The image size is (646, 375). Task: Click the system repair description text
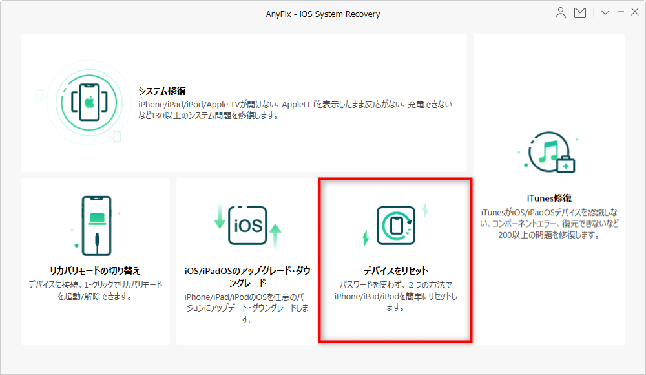tap(295, 110)
